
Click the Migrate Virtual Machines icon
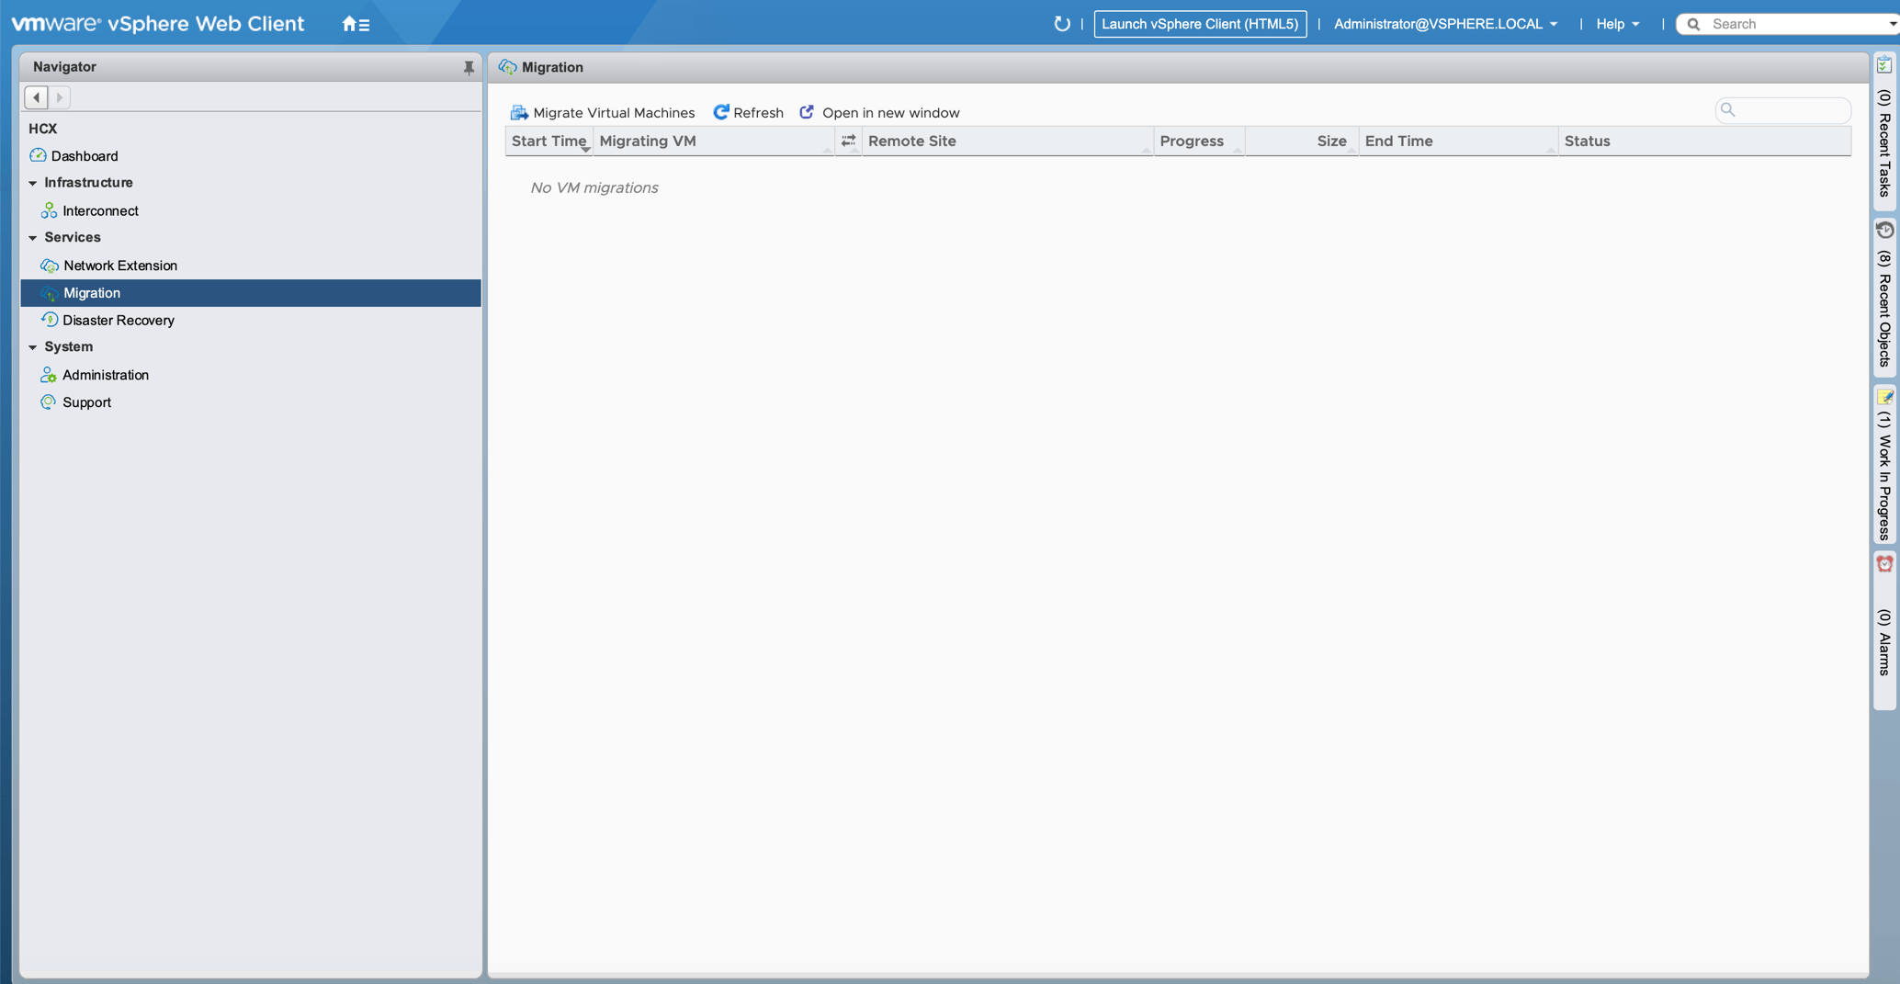pyautogui.click(x=519, y=112)
